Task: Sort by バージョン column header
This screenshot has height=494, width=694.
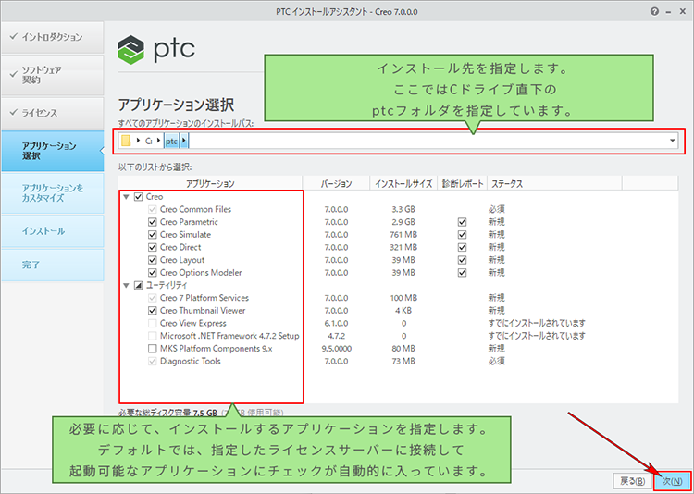Action: pyautogui.click(x=337, y=184)
